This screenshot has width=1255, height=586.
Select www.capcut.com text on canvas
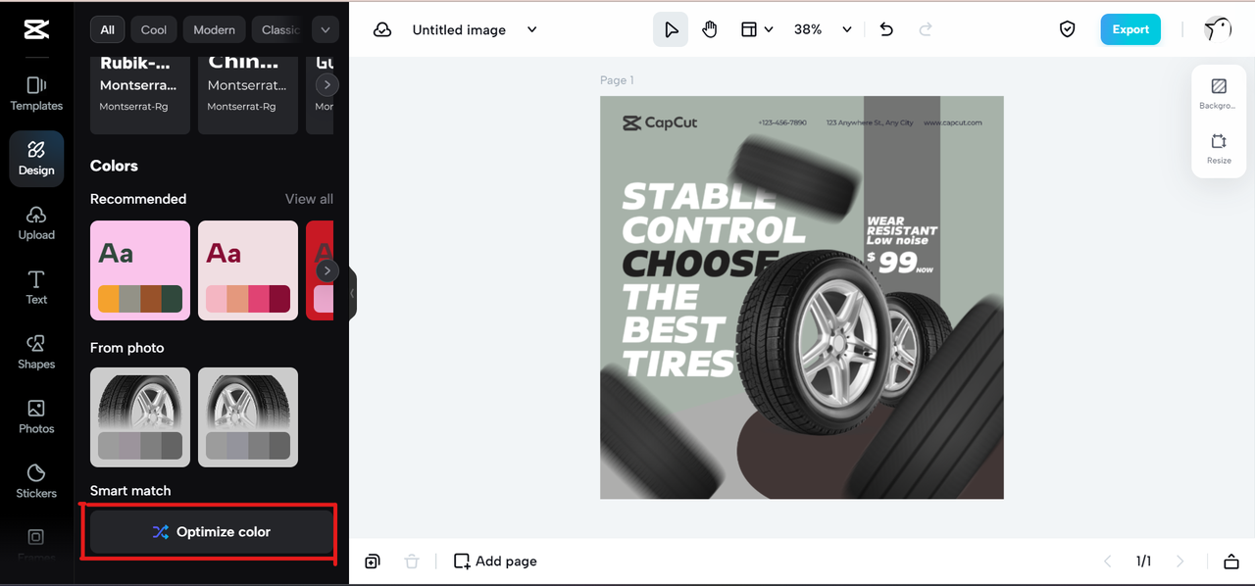tap(952, 123)
